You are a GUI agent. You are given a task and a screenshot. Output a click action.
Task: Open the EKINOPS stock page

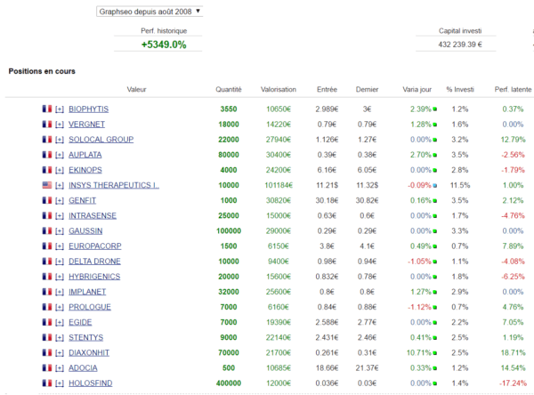(x=85, y=170)
